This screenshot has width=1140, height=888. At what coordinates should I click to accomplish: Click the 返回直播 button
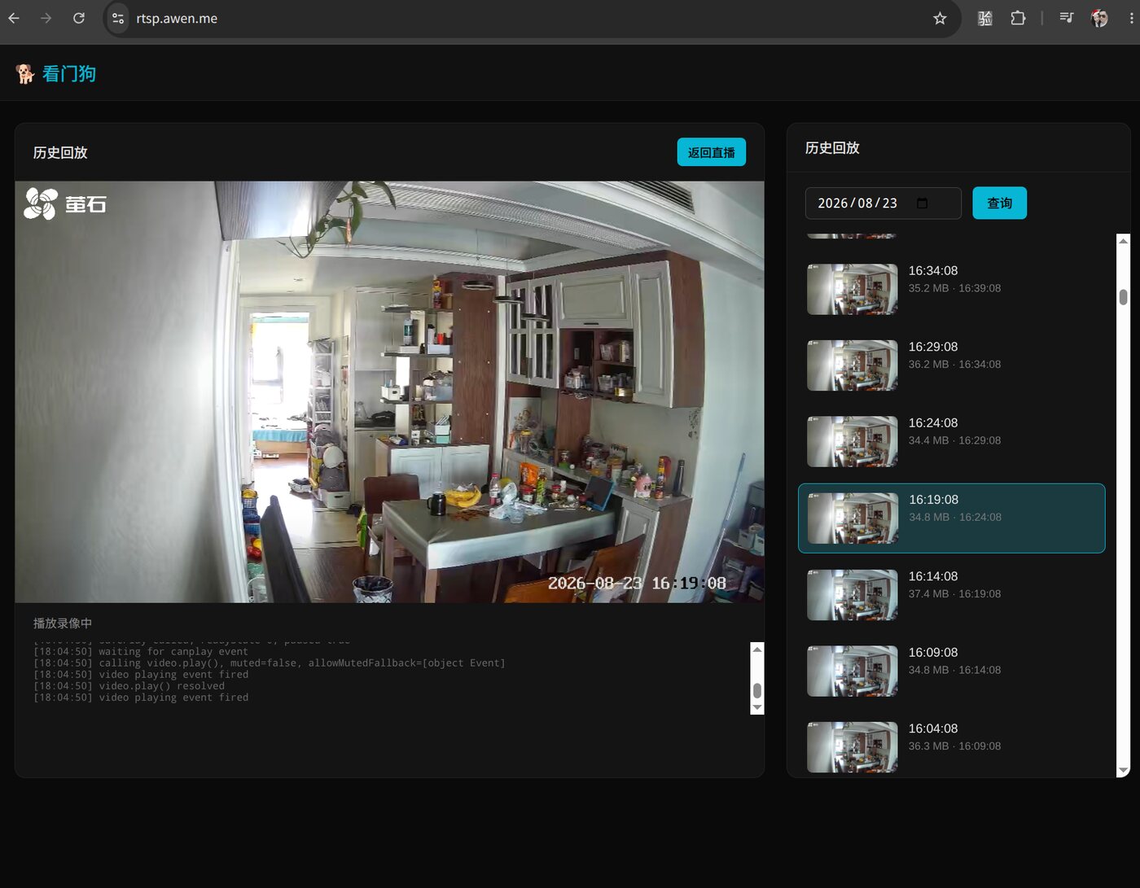coord(711,152)
